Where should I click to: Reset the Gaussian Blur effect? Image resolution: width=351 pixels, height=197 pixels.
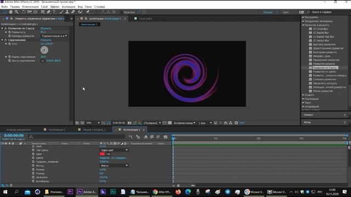pyautogui.click(x=46, y=28)
